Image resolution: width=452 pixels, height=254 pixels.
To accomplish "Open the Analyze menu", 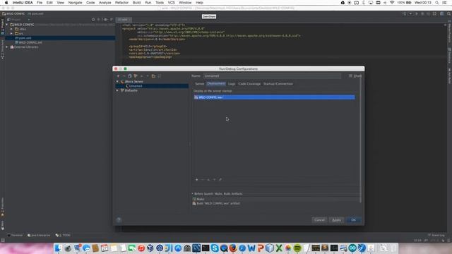I will 105,3.
